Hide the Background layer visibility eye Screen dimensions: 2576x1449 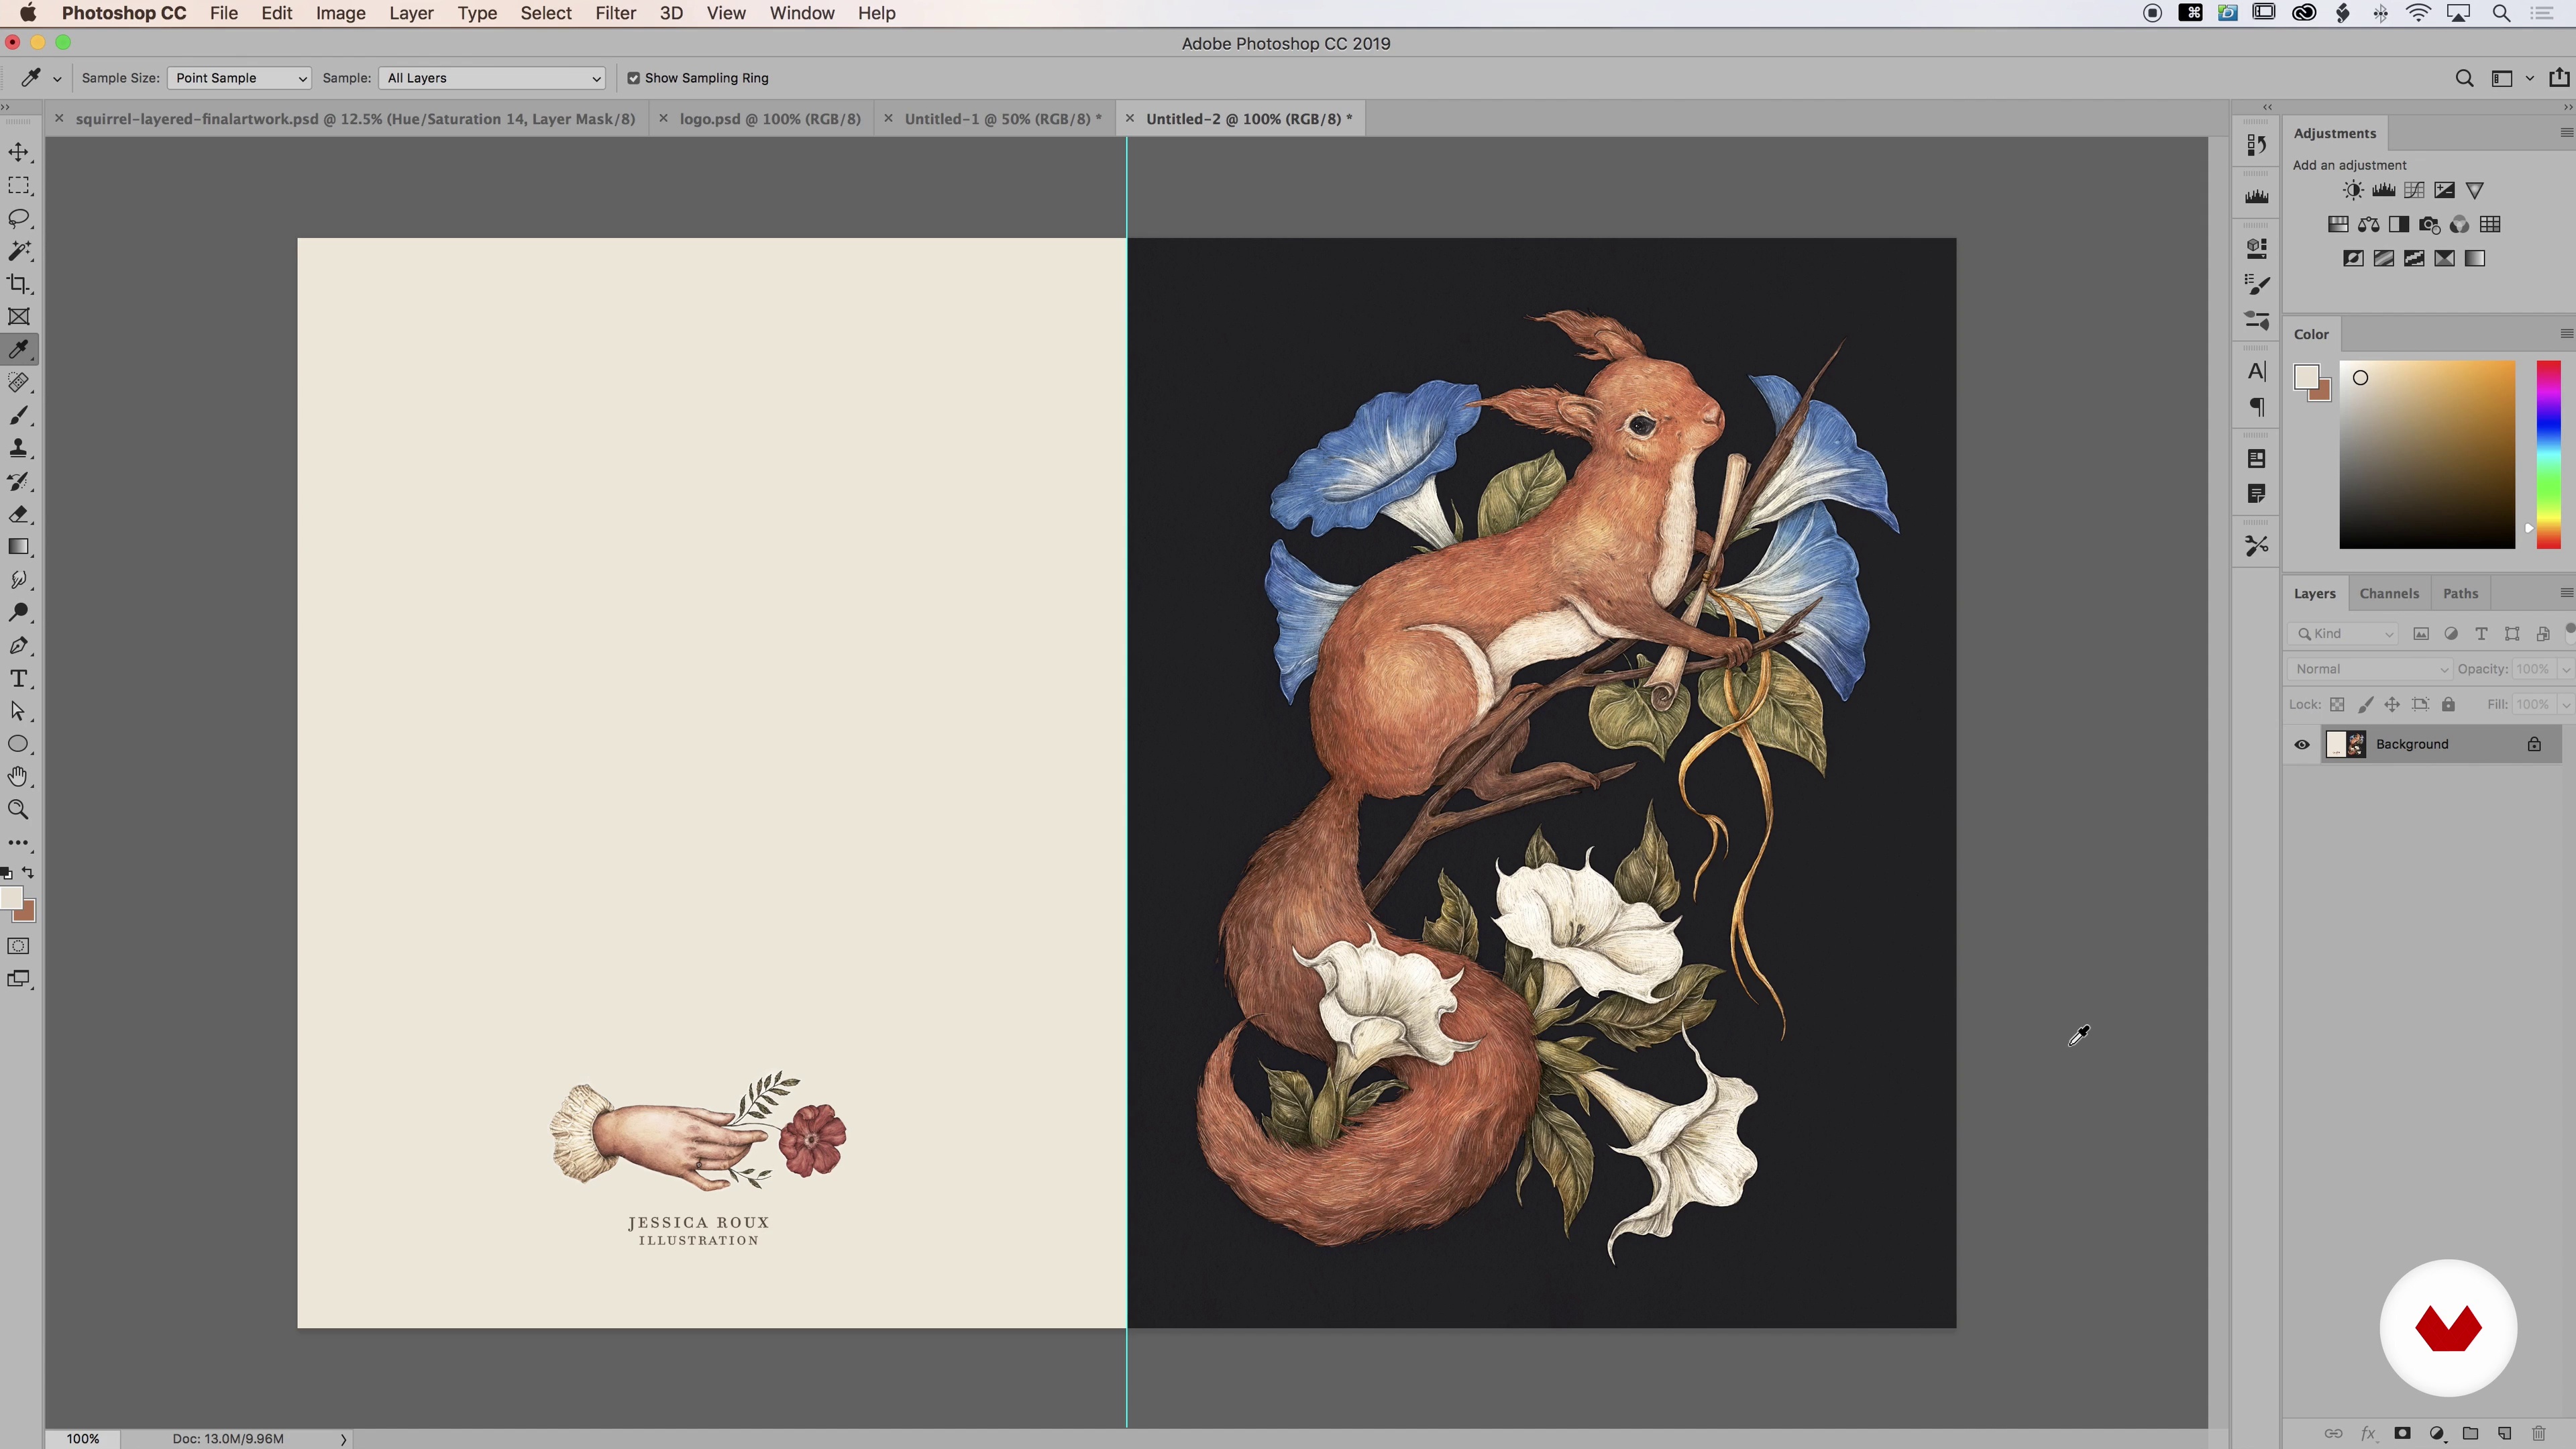click(x=2302, y=744)
